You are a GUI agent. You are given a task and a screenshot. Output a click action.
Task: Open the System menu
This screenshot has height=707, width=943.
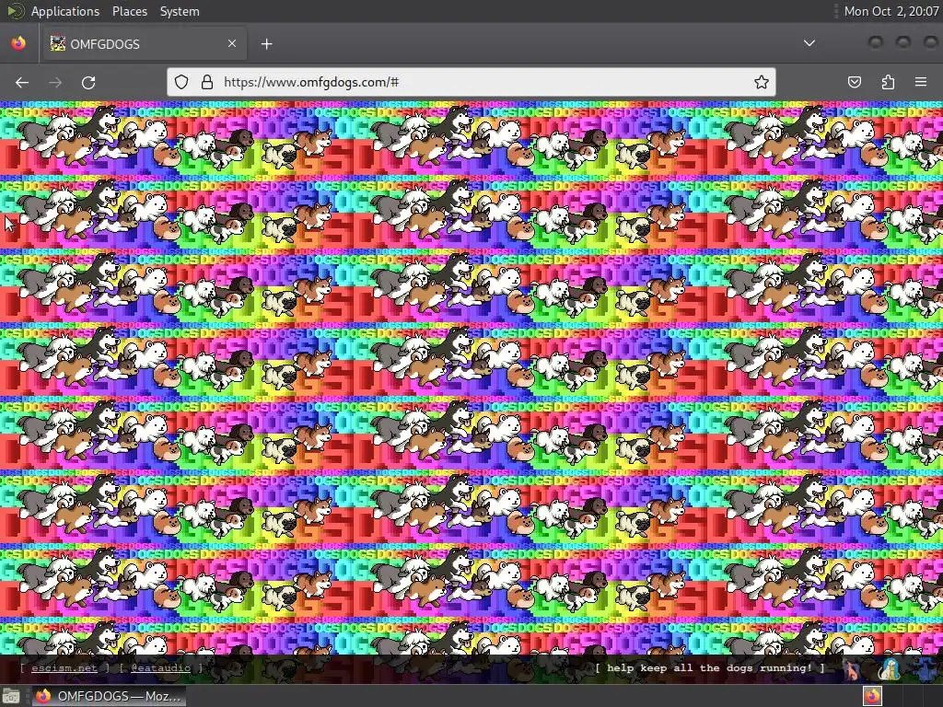pos(180,11)
